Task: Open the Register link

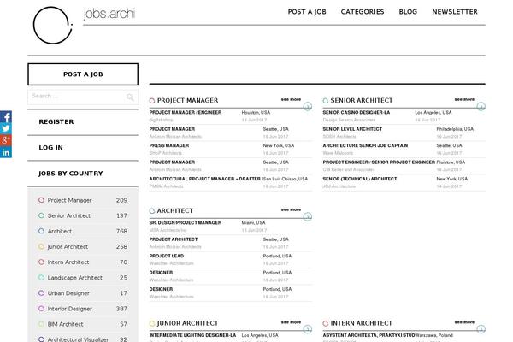Action: [x=56, y=121]
